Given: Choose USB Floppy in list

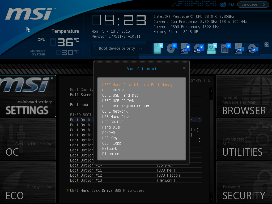Looking at the screenshot, I should [x=113, y=143].
